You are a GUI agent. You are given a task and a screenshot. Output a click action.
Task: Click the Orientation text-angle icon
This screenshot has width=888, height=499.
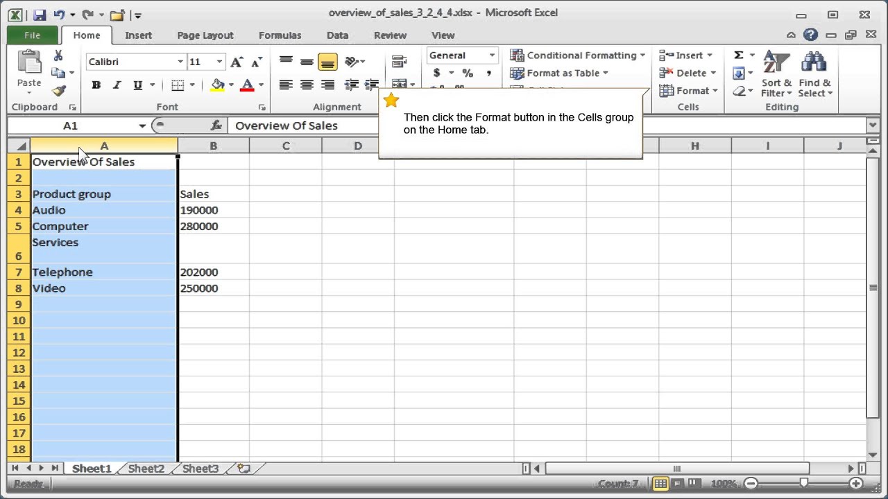[352, 62]
